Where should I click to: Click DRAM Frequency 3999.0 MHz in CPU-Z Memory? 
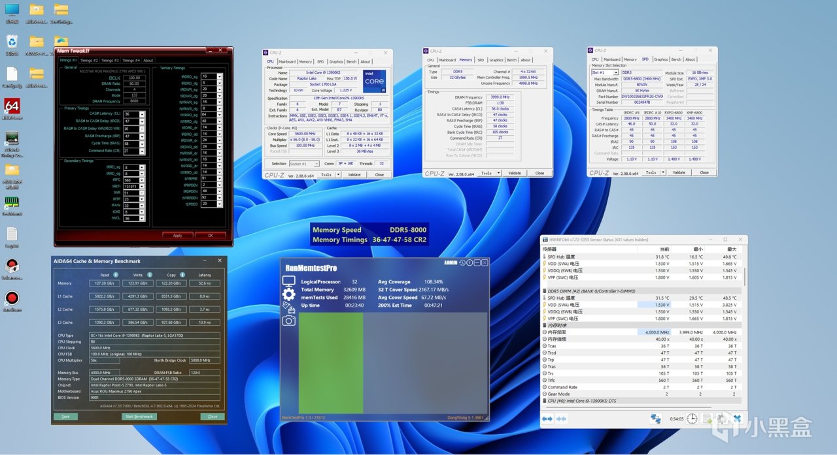(500, 97)
